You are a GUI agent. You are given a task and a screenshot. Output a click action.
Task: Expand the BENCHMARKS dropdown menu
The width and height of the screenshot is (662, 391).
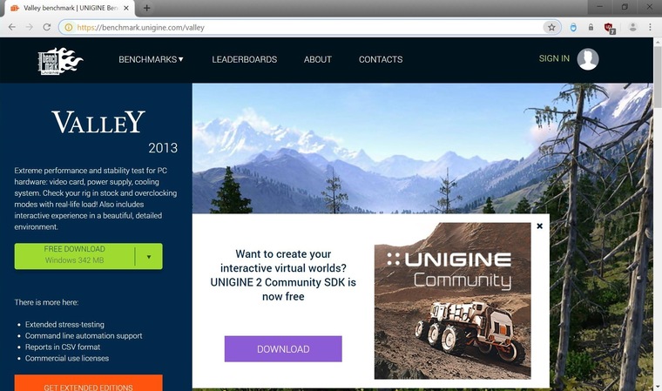151,59
